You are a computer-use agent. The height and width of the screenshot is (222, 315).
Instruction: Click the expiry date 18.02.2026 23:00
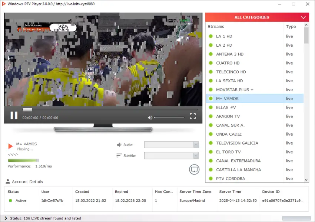tap(130, 201)
